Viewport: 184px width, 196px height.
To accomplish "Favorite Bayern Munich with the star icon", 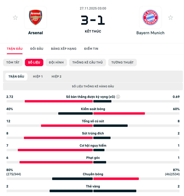I will [x=170, y=18].
